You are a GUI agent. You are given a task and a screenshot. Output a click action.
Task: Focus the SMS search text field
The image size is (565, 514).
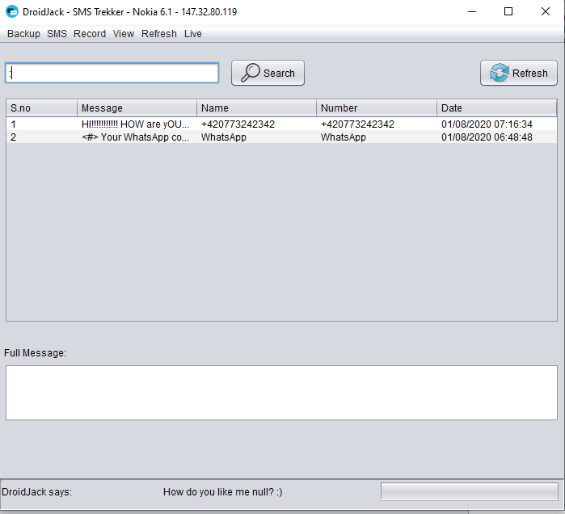point(112,73)
